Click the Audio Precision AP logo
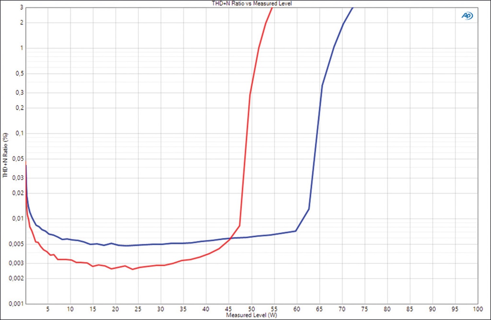This screenshot has height=320, width=491. [x=467, y=15]
